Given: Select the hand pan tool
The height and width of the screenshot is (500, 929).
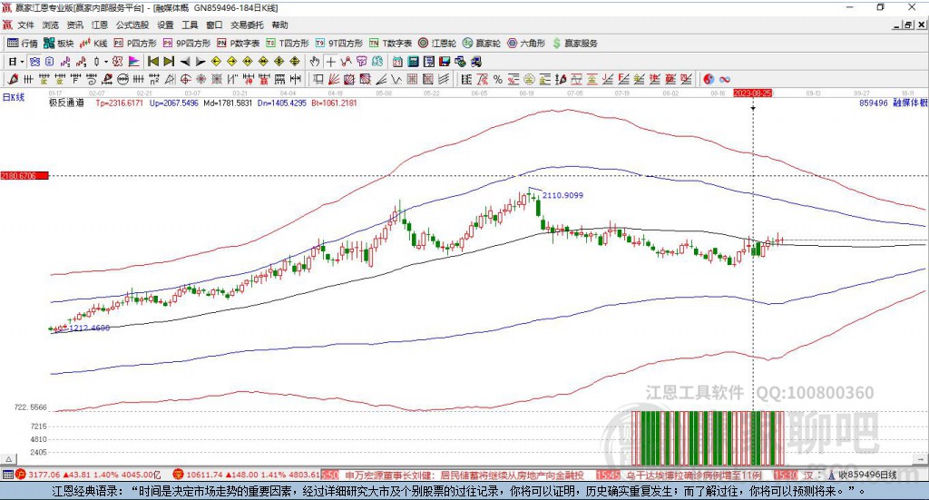Looking at the screenshot, I should tap(315, 62).
